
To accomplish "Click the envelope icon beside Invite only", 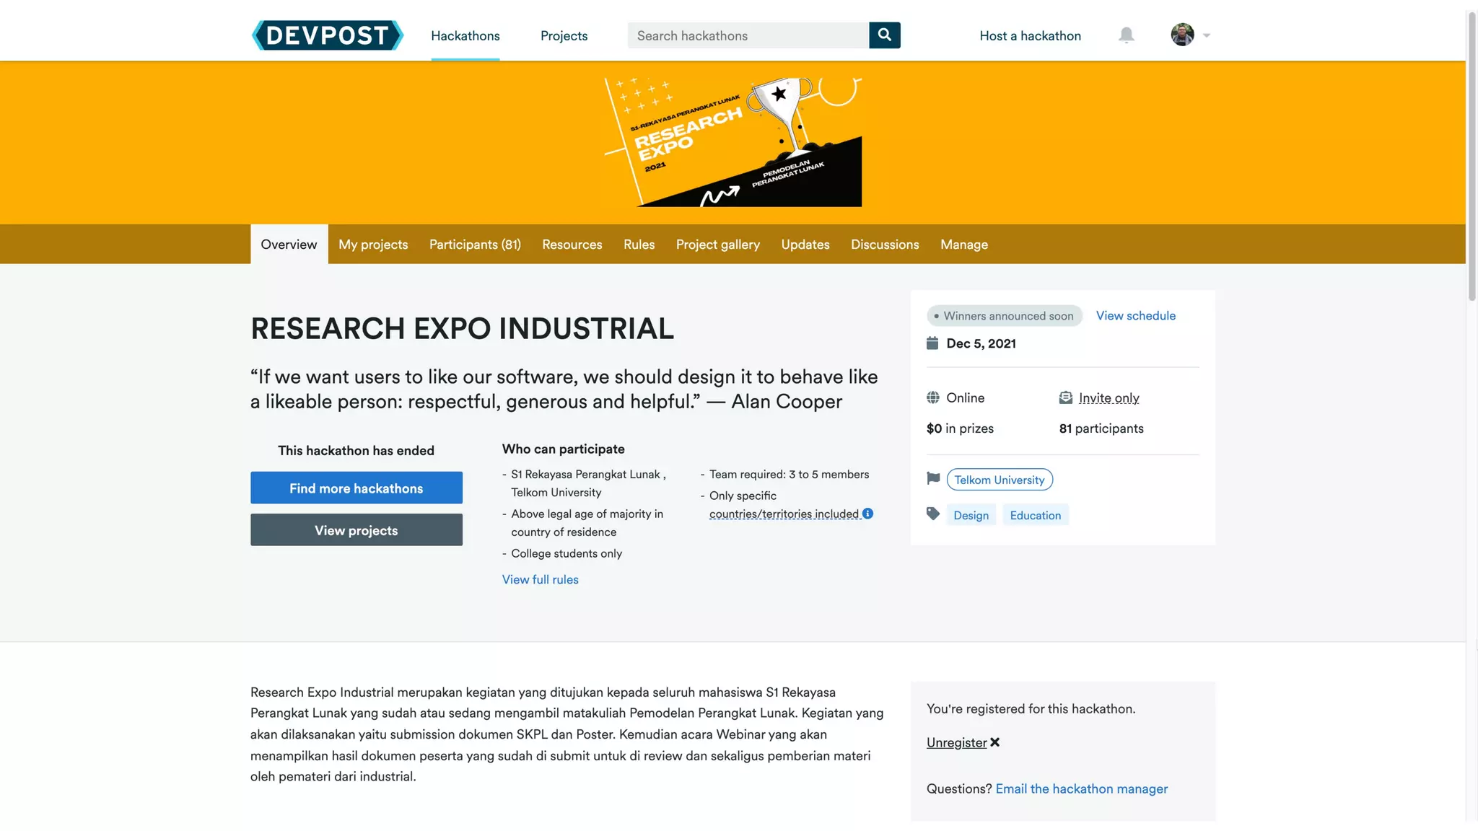I will coord(1065,398).
